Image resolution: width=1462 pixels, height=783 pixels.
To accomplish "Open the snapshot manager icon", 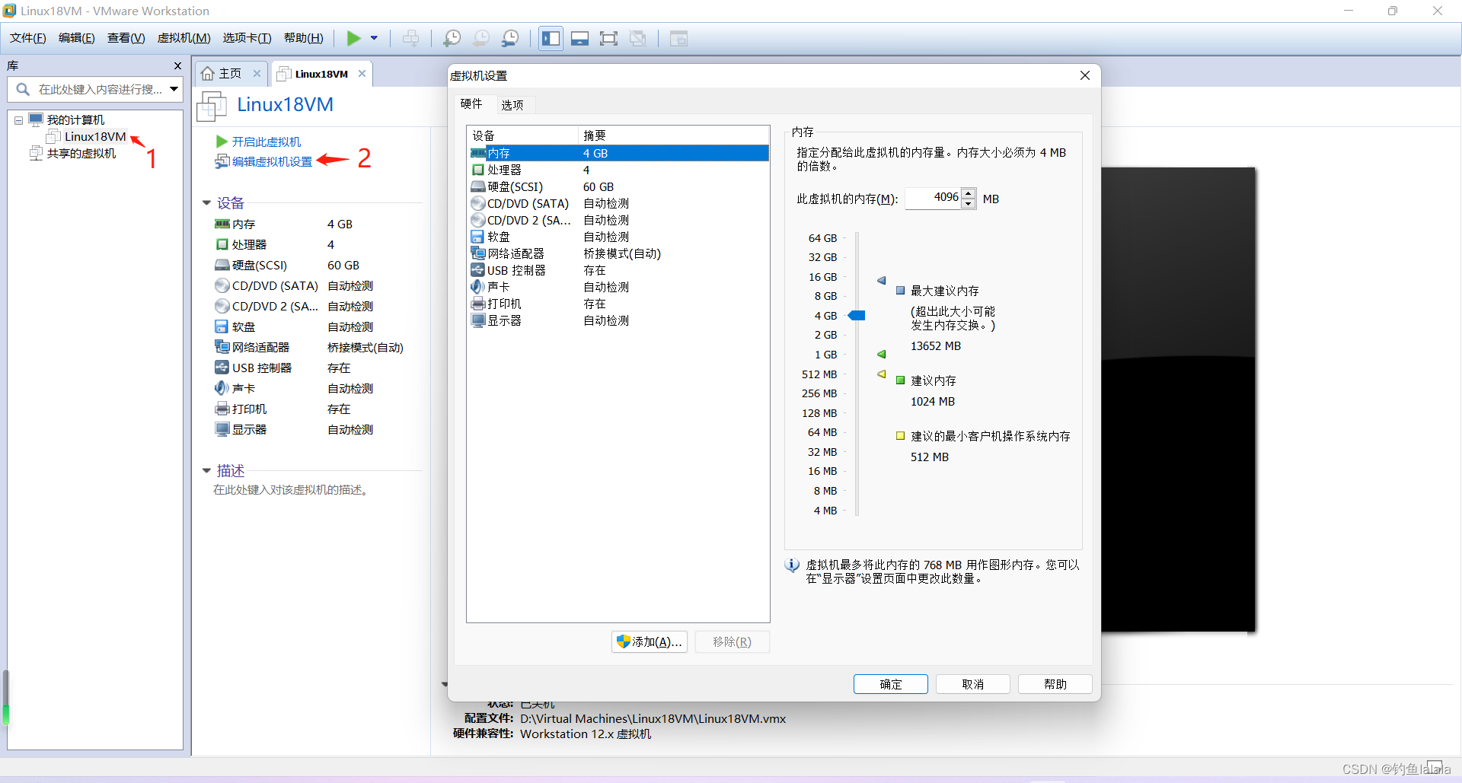I will pos(510,38).
